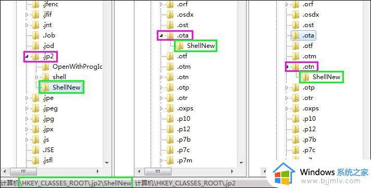The image size is (371, 188).
Task: Expand the shell subkey under .jp2
Action: [36, 77]
